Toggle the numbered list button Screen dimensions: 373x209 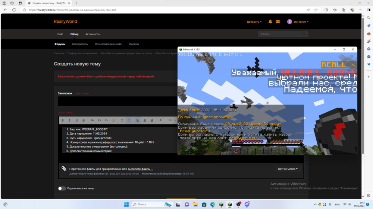[x=129, y=120]
